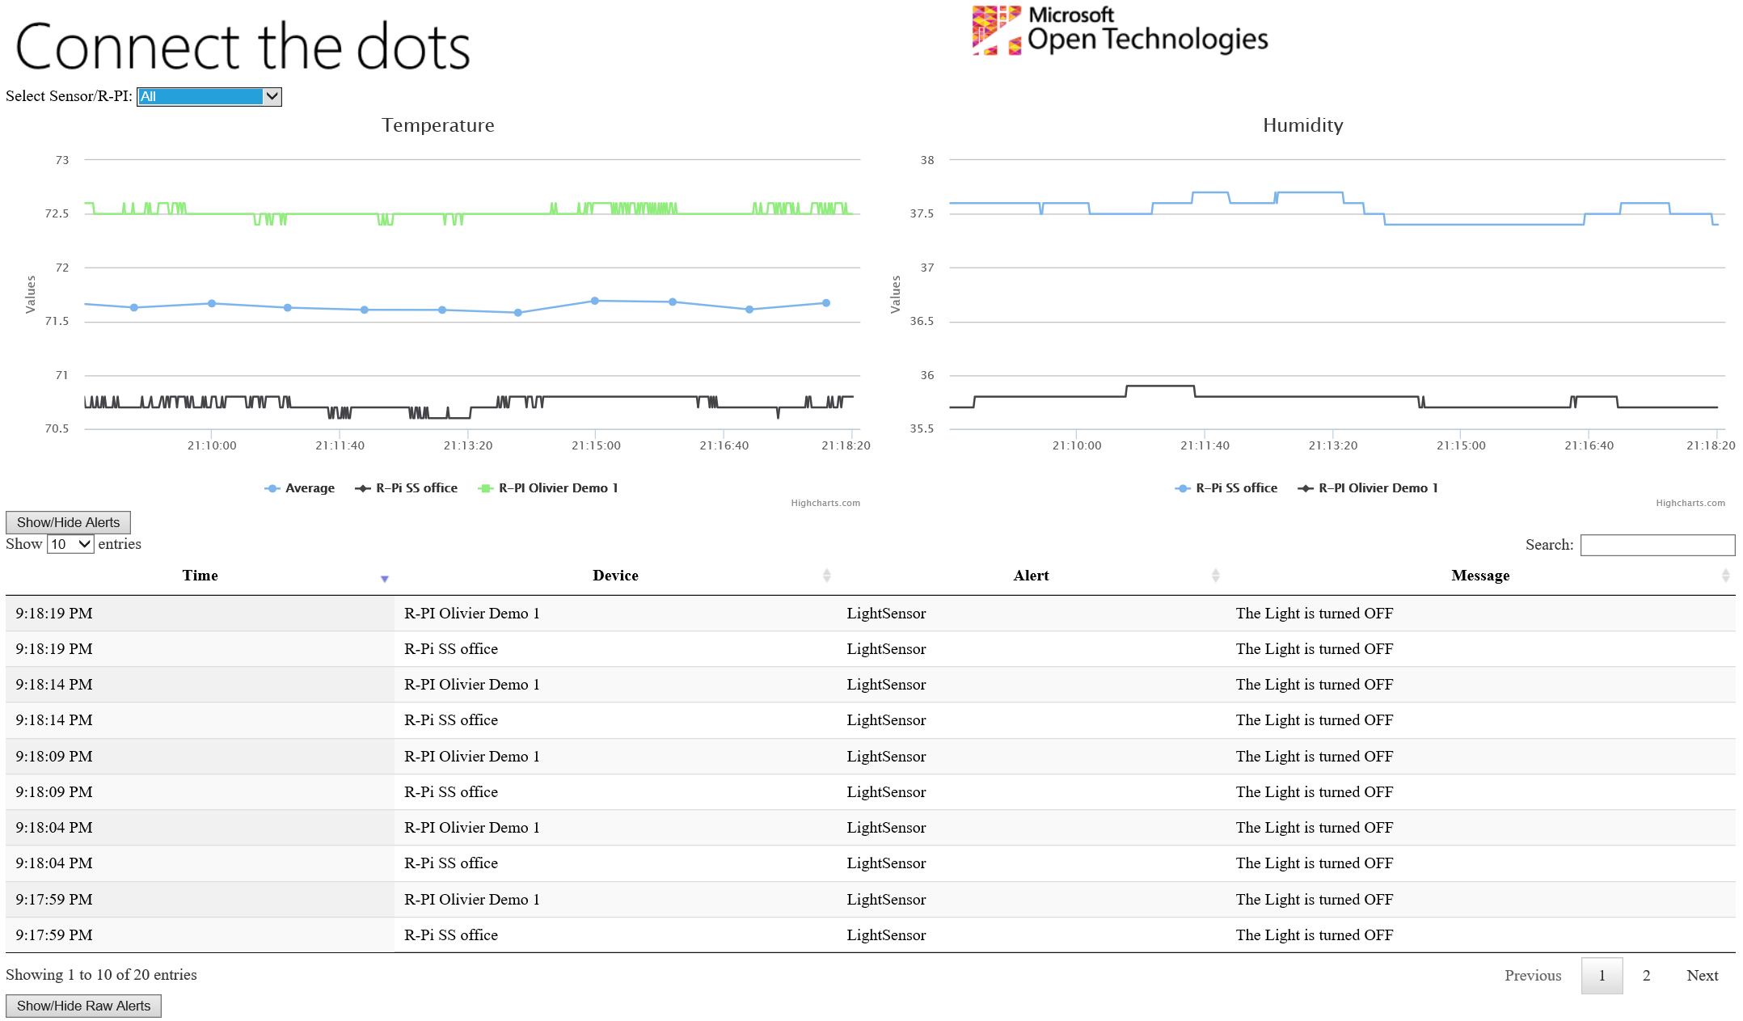Viewport: 1743px width, 1021px height.
Task: Click Next pagination link
Action: click(x=1702, y=976)
